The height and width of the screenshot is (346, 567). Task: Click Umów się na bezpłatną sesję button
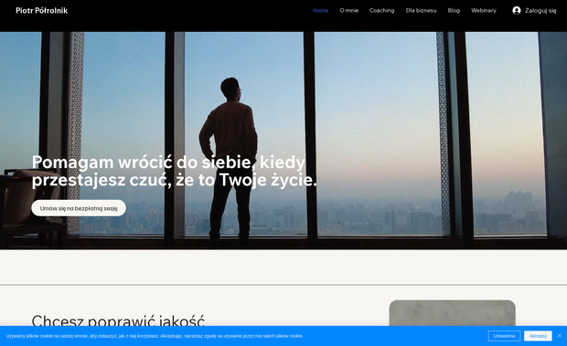point(79,208)
